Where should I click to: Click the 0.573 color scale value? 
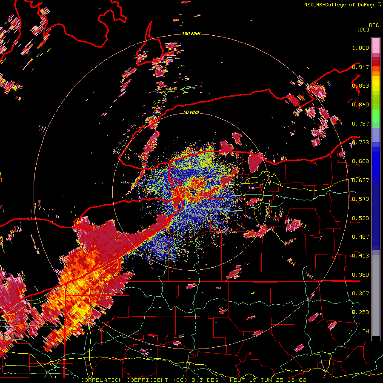tap(360, 199)
